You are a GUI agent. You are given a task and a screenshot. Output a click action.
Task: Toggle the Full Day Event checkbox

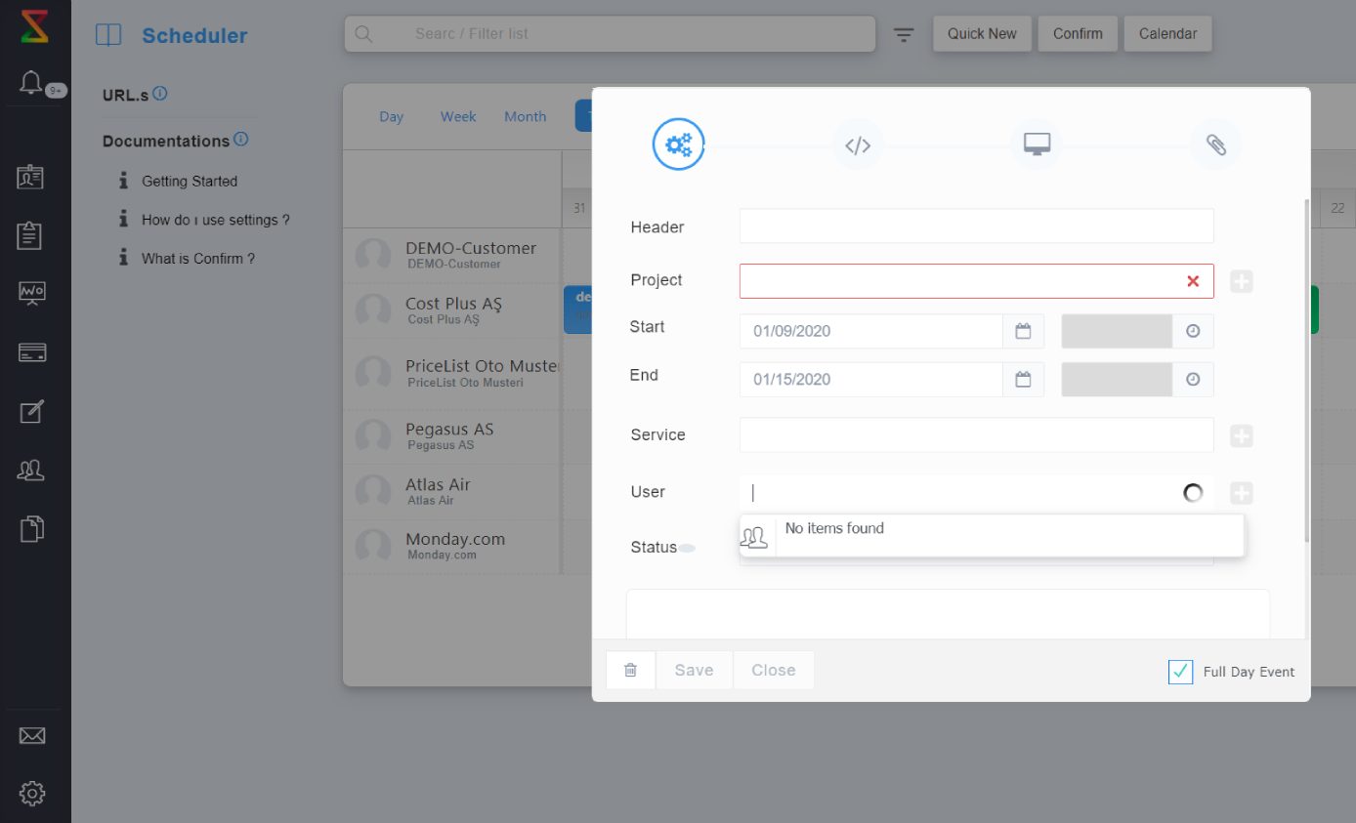point(1181,672)
